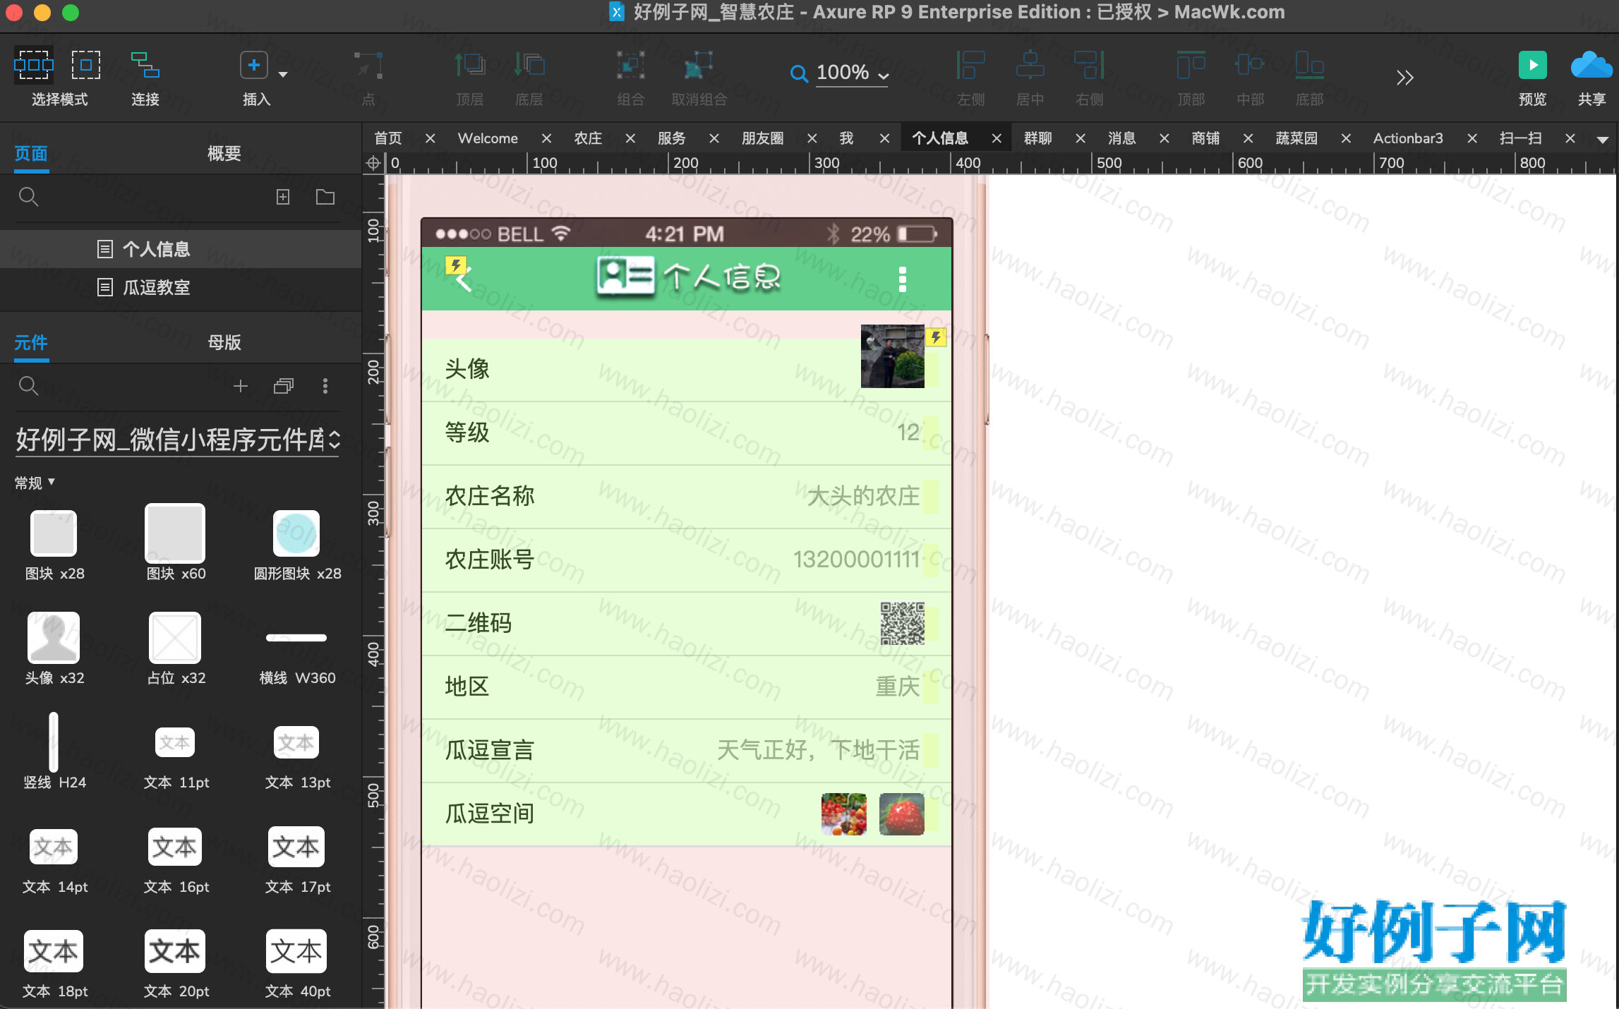Align middle with 中部 icon
Viewport: 1619px width, 1009px height.
[1250, 65]
